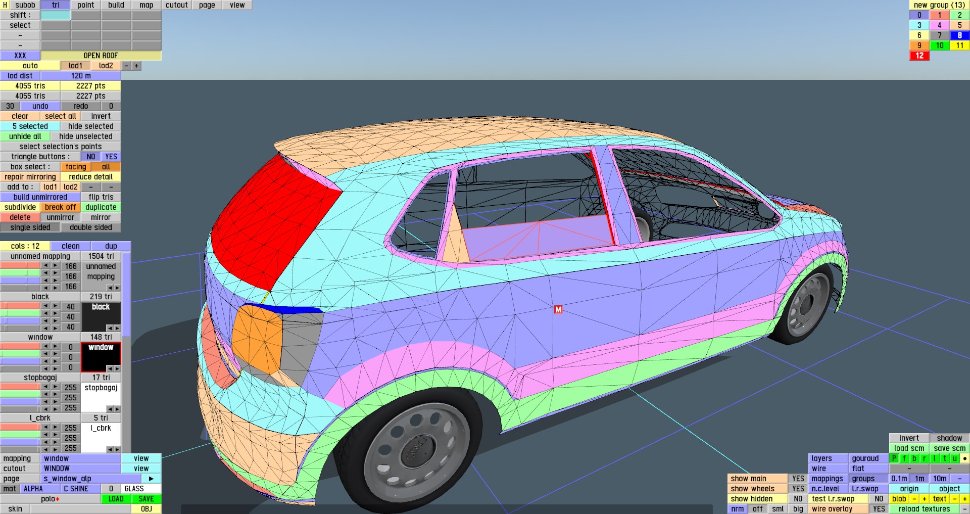
Task: Click the black window colour swatch
Action: pyautogui.click(x=101, y=357)
